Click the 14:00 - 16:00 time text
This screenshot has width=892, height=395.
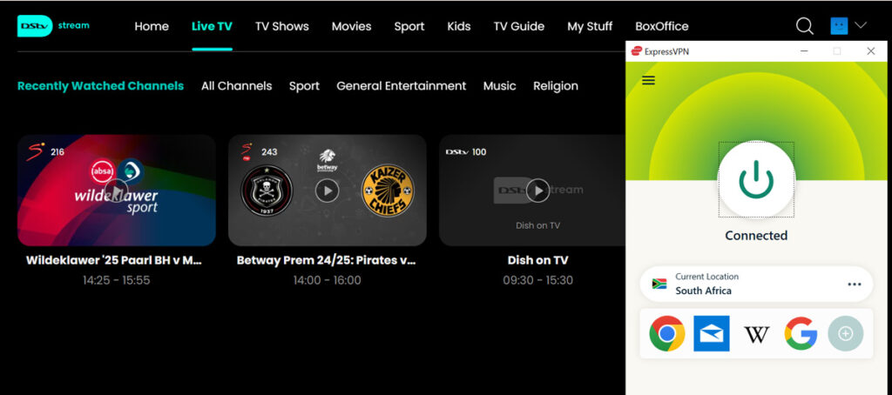pos(328,280)
